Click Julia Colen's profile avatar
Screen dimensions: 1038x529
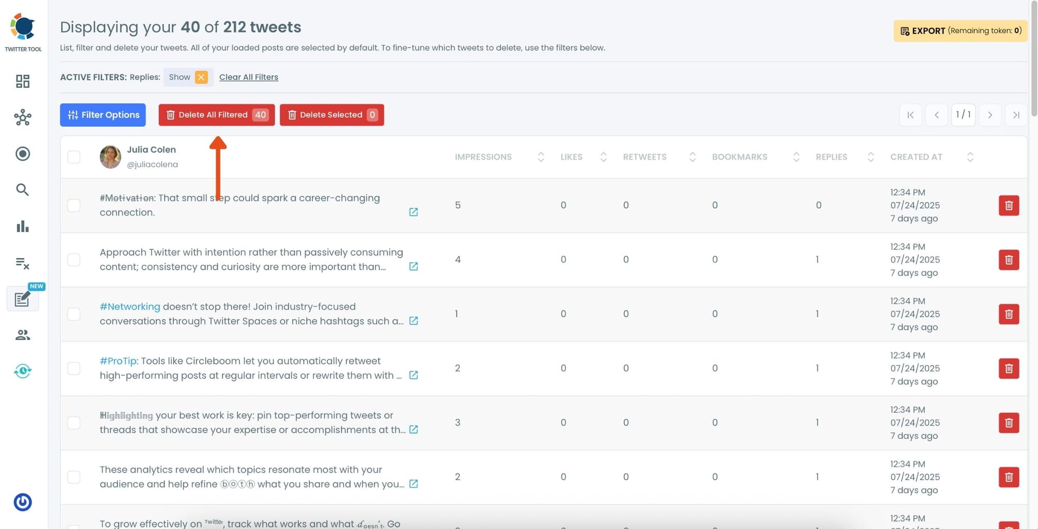pyautogui.click(x=110, y=157)
